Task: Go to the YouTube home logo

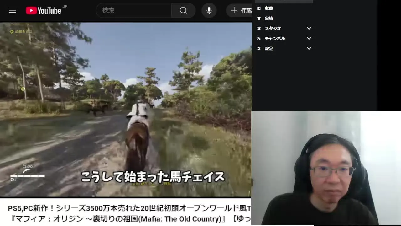Action: click(x=44, y=10)
